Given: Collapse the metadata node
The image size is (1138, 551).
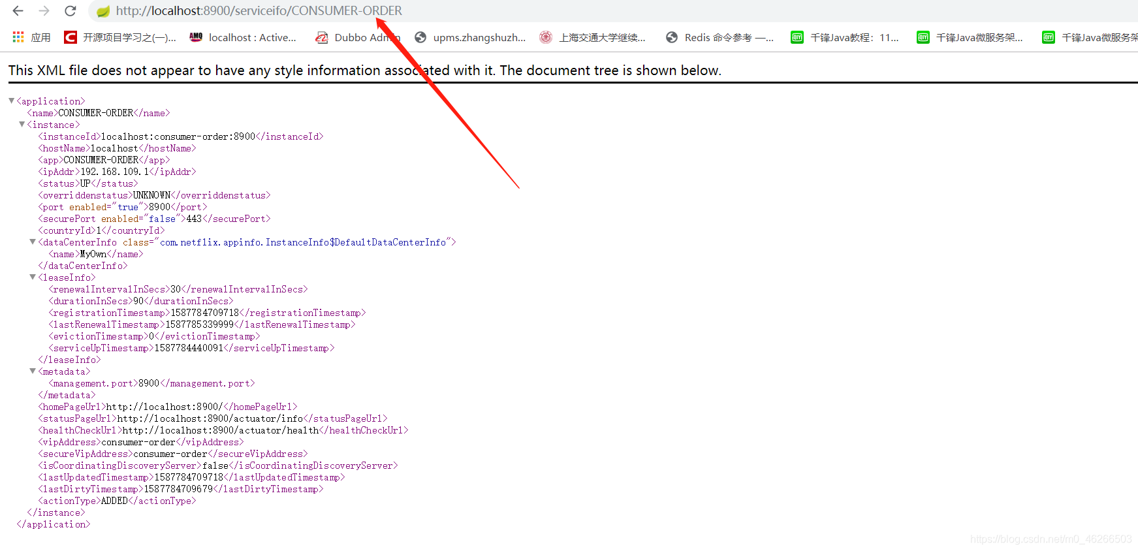Looking at the screenshot, I should pos(33,371).
